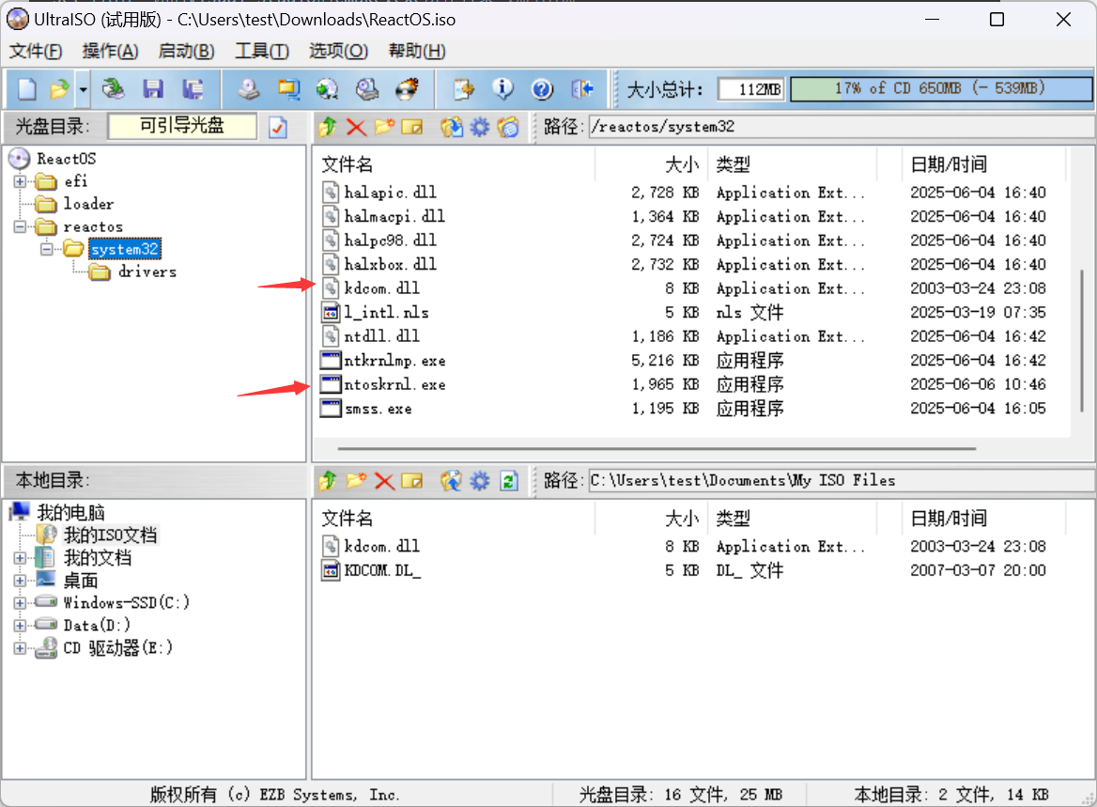This screenshot has height=807, width=1097.
Task: Click the 17% of CD 650MB capacity bar
Action: [941, 89]
